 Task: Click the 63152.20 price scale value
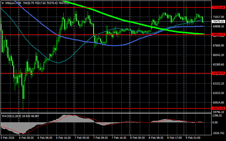pyautogui.click(x=218, y=84)
